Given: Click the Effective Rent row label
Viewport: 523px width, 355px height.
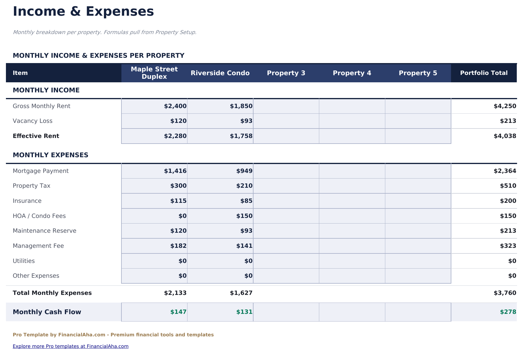Looking at the screenshot, I should tap(36, 136).
